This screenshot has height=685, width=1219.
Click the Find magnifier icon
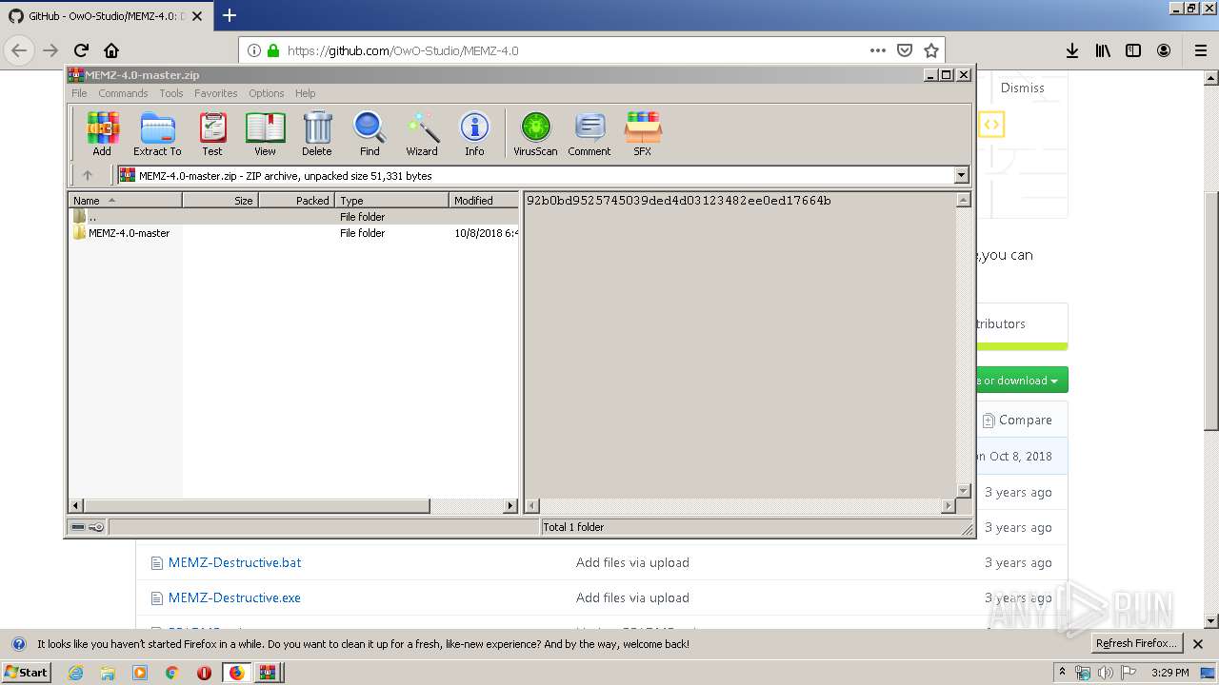click(x=370, y=133)
